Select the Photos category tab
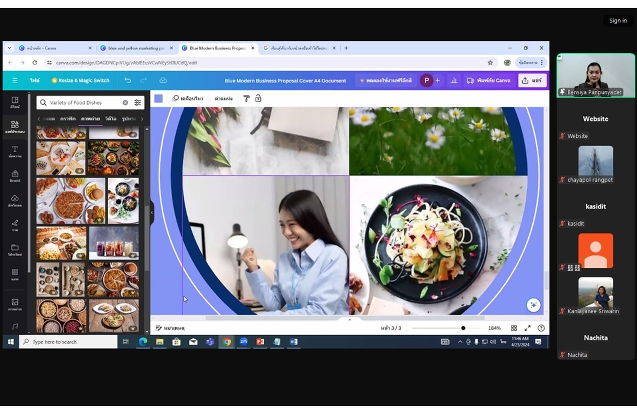Image resolution: width=637 pixels, height=414 pixels. point(90,119)
